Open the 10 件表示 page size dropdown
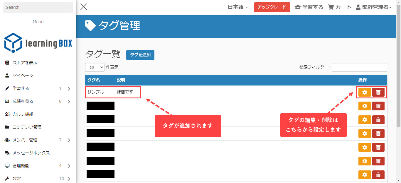Viewport: 401px width, 183px height. click(95, 67)
